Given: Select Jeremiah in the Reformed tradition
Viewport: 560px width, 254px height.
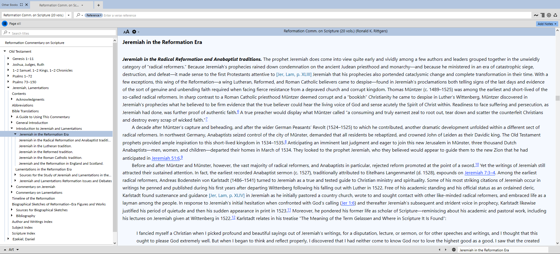Looking at the screenshot, I should click(46, 152).
